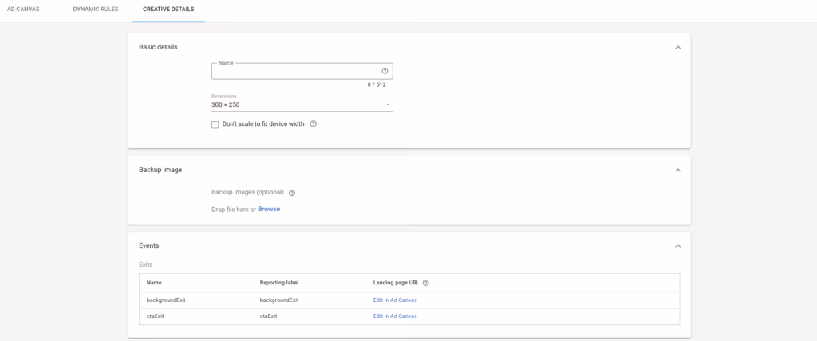This screenshot has width=817, height=341.
Task: Click help icon beside Landing page URL
Action: [x=426, y=283]
